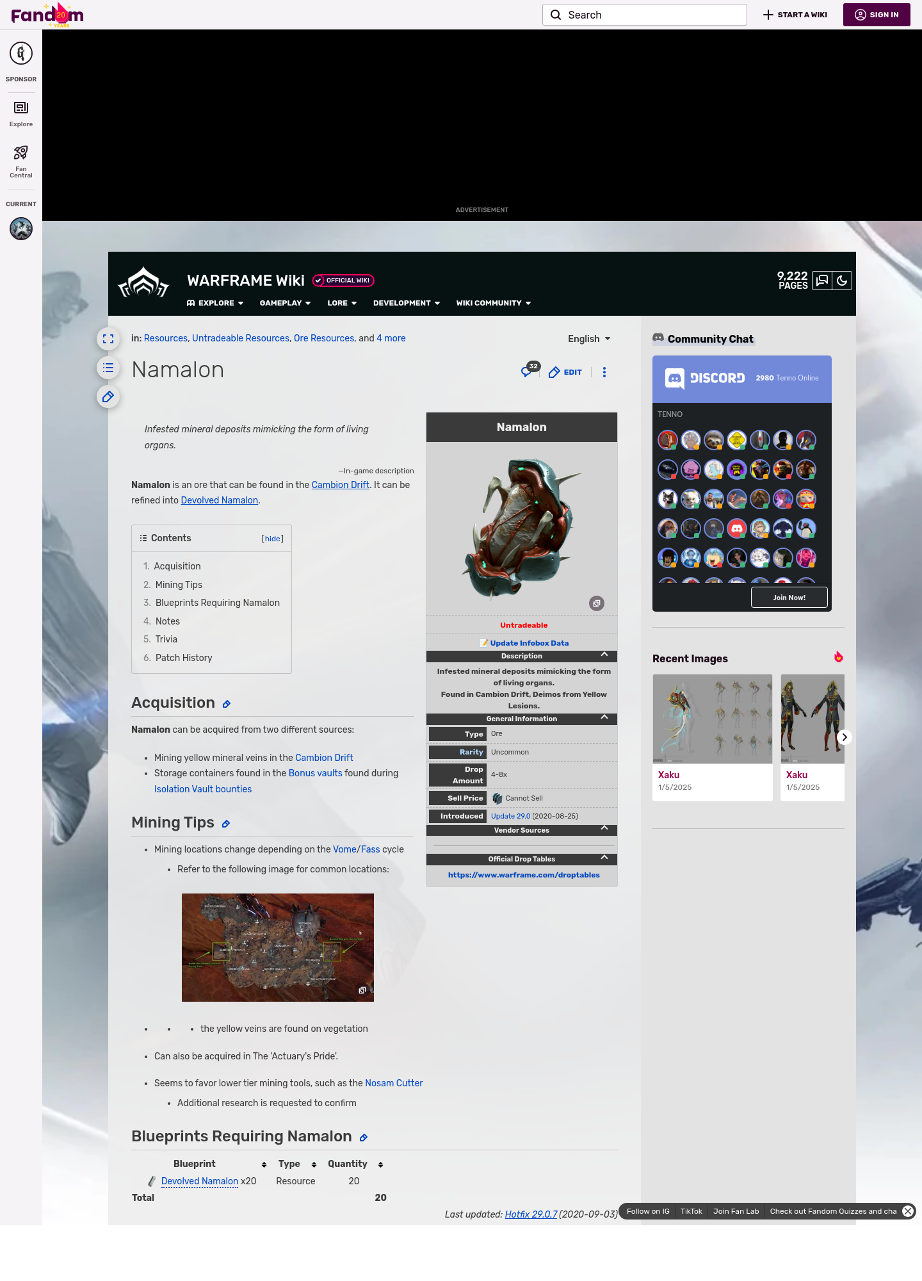Open the Explore sidebar icon
922x1281 pixels.
tap(21, 108)
